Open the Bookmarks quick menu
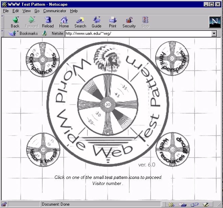Viewport: 223px width, 208px height. click(x=24, y=33)
